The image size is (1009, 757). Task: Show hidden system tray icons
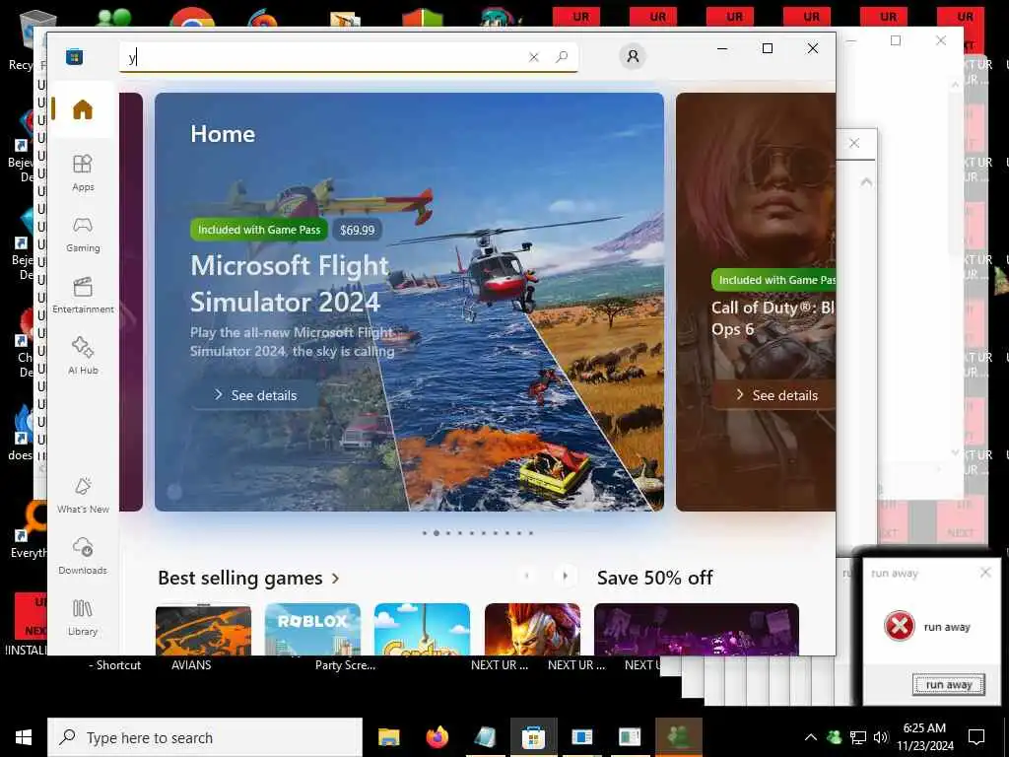[811, 737]
